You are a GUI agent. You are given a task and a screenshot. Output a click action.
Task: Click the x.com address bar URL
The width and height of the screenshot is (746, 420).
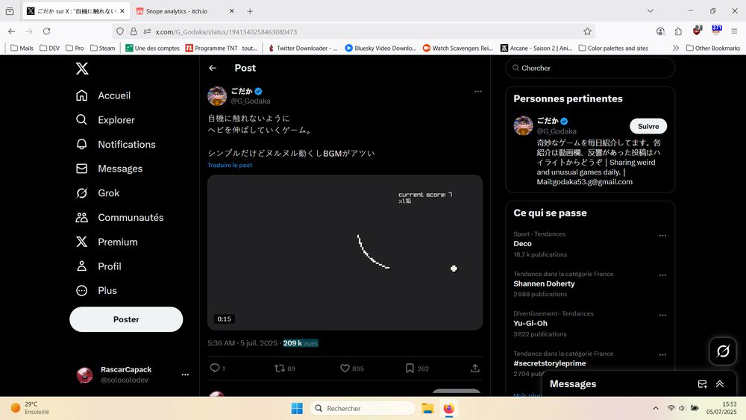226,32
